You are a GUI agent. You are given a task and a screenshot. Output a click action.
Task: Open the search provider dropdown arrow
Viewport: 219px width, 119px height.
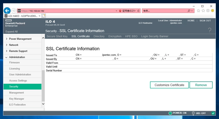(192, 11)
